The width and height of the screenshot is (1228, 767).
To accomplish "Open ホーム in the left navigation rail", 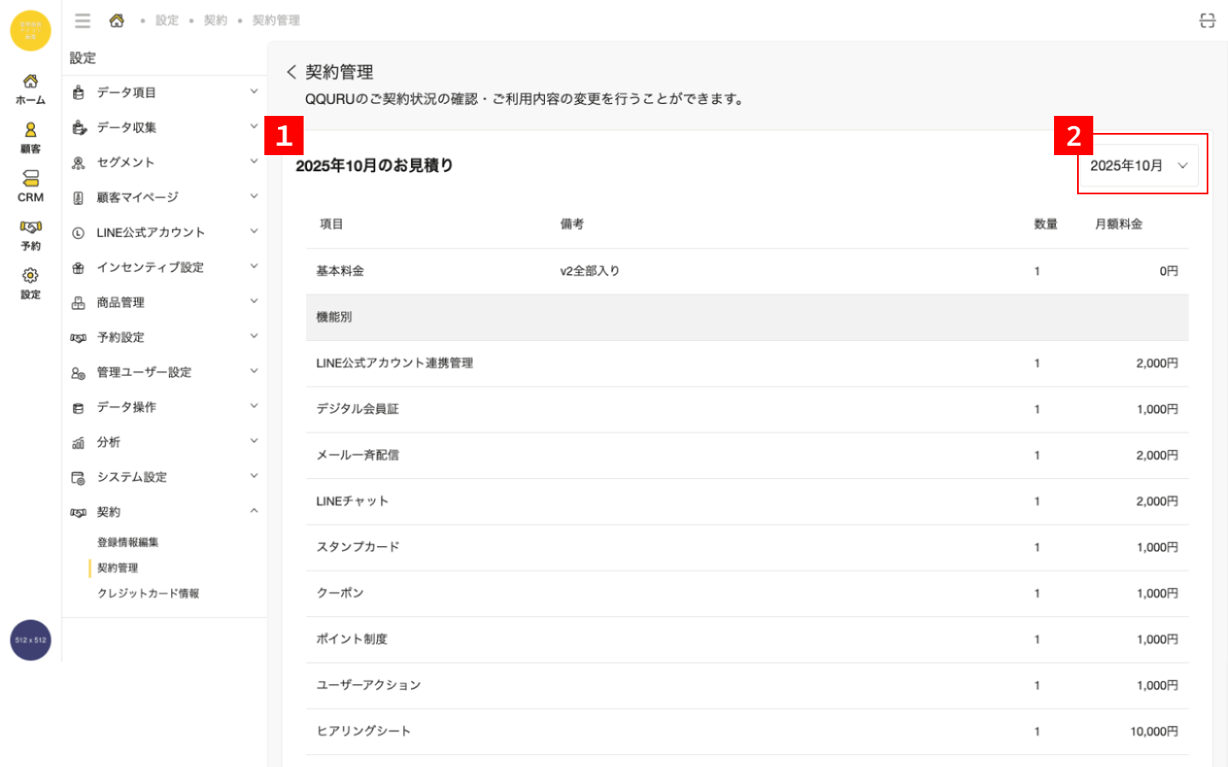I will coord(31,89).
